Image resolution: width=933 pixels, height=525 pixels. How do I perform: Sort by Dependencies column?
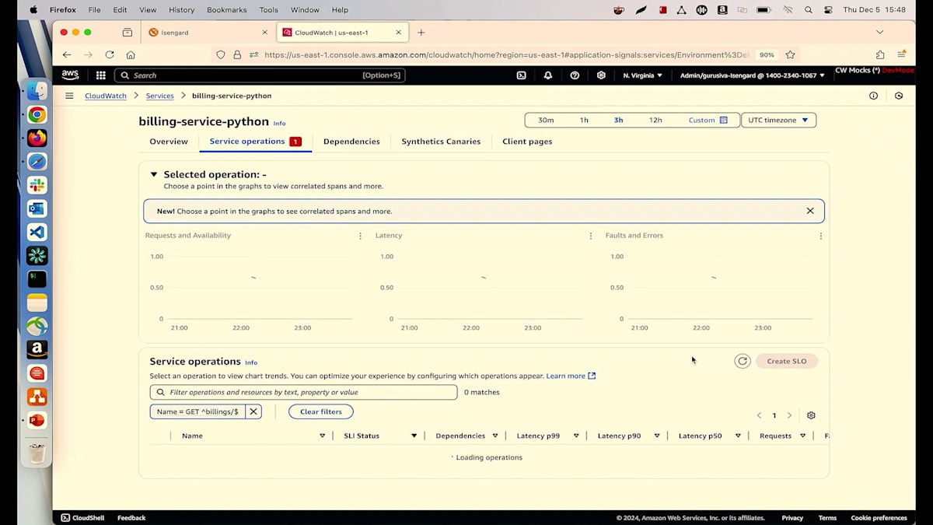pos(494,436)
